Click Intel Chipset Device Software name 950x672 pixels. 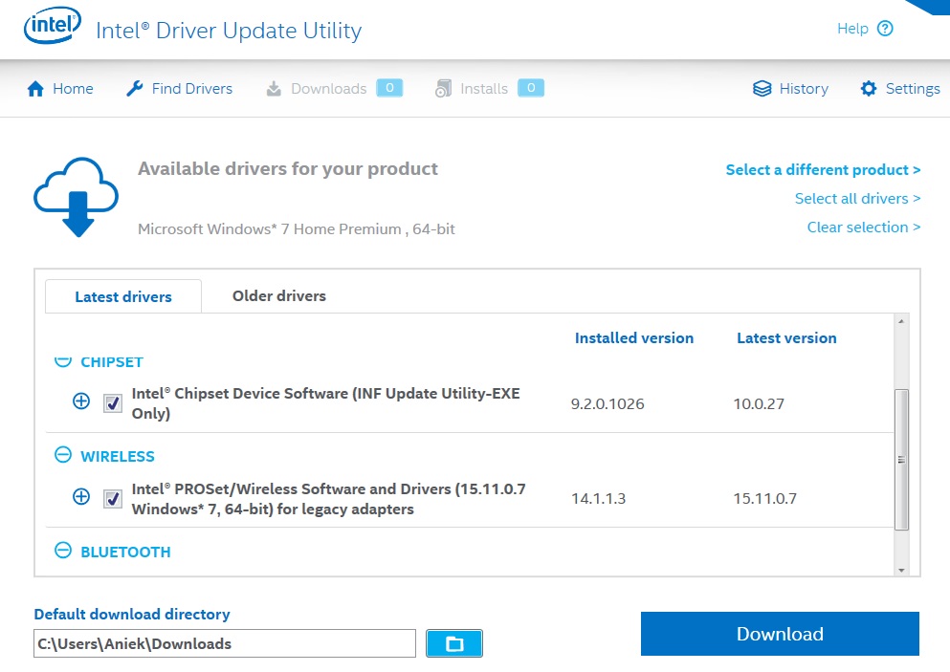[x=326, y=403]
